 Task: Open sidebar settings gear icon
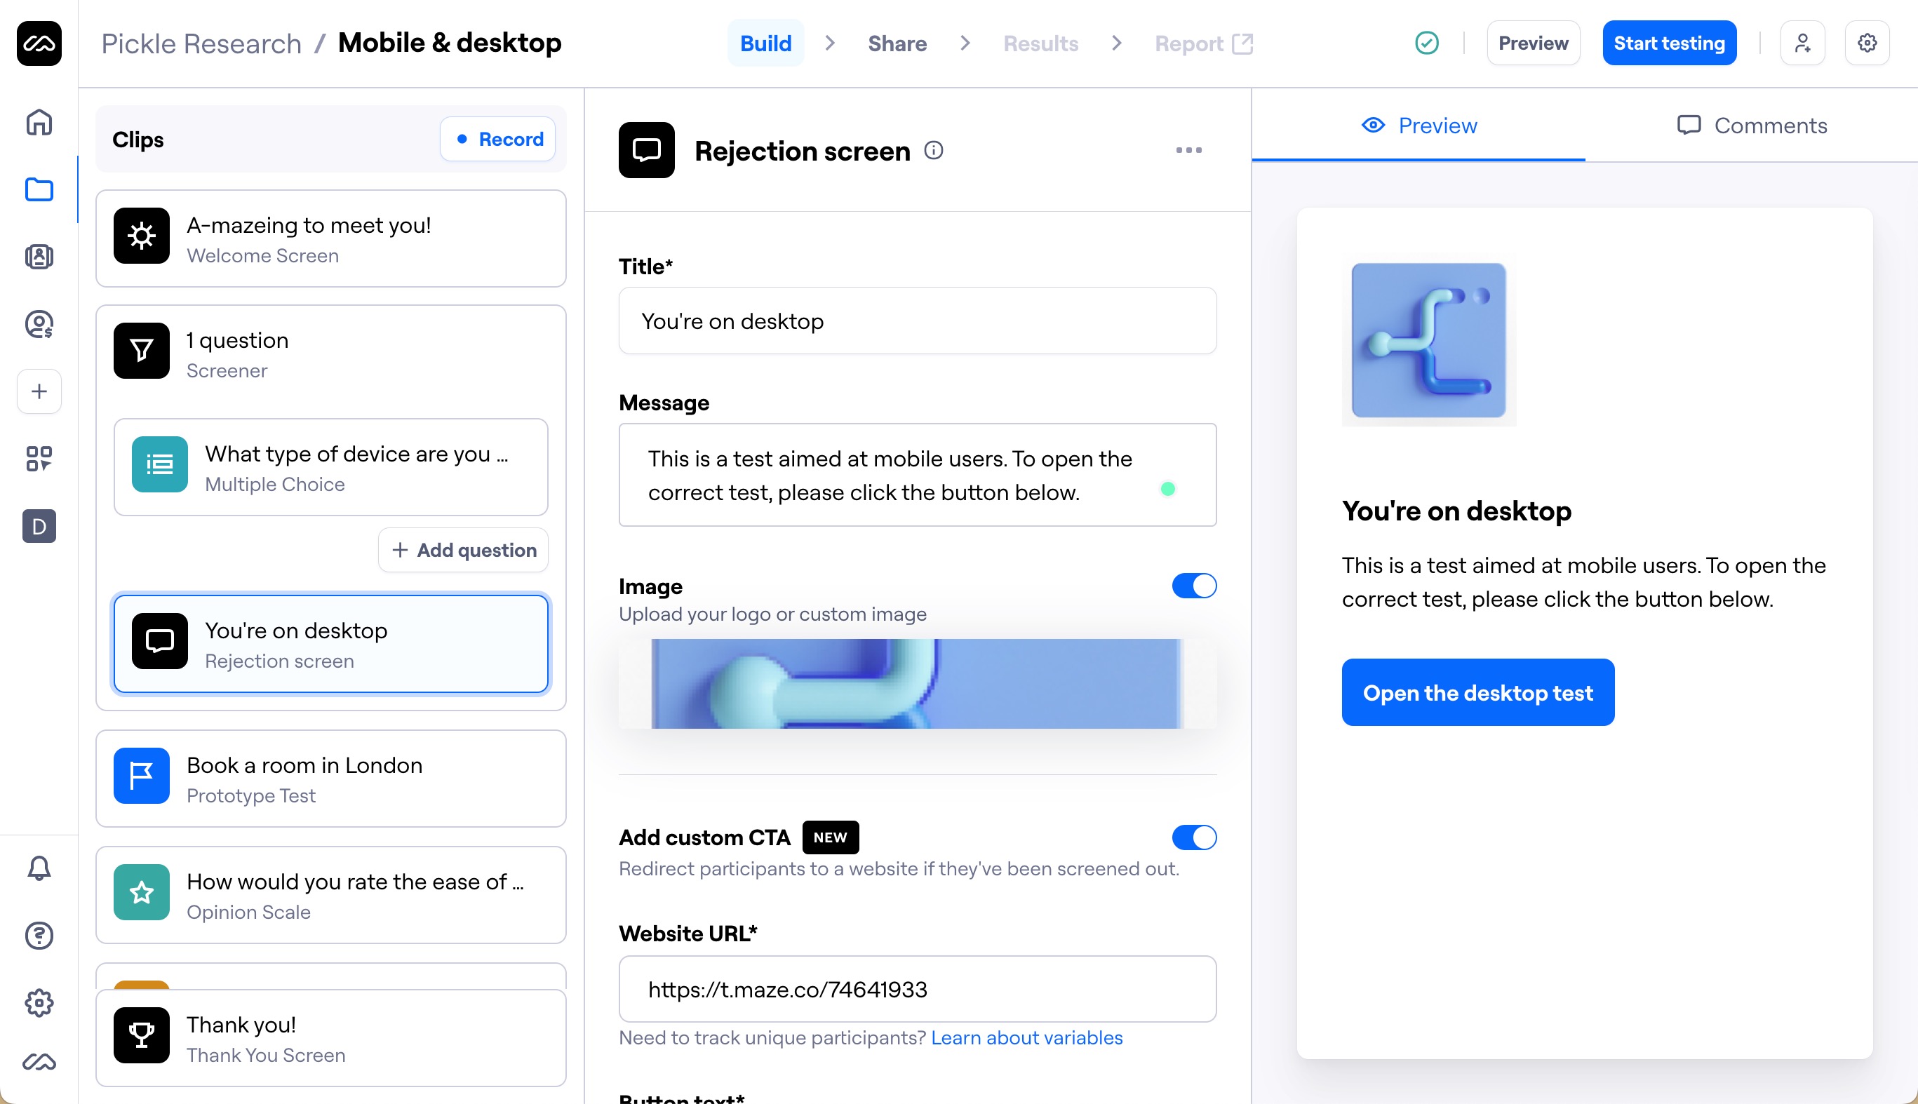tap(39, 1003)
